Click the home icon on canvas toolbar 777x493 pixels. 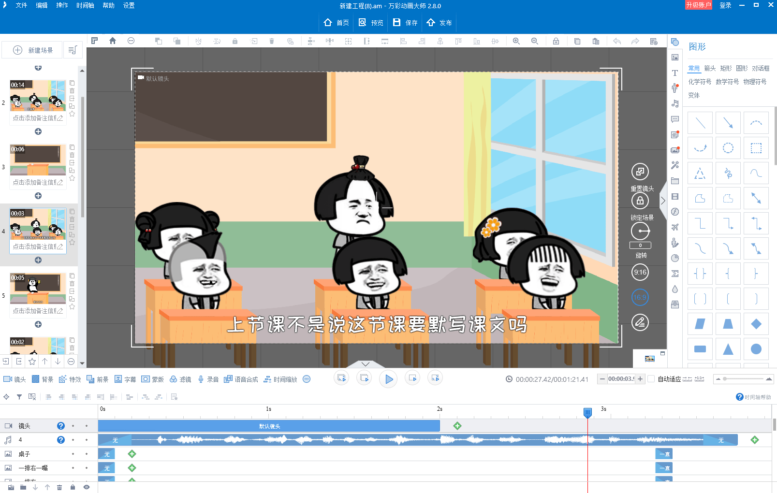(x=113, y=41)
